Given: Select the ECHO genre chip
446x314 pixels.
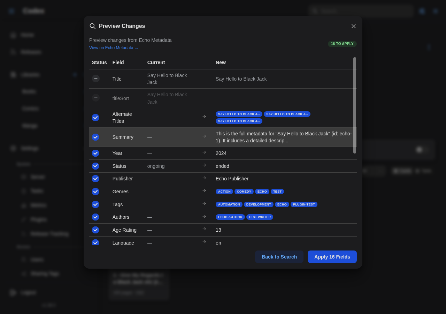Looking at the screenshot, I should [x=262, y=192].
